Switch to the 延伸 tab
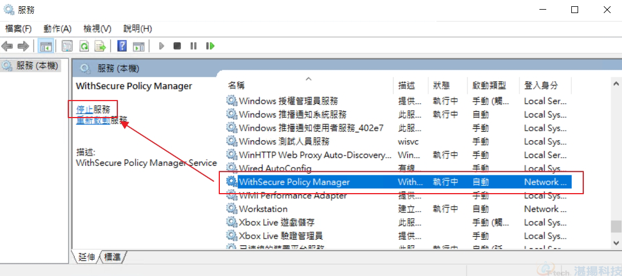 (87, 257)
